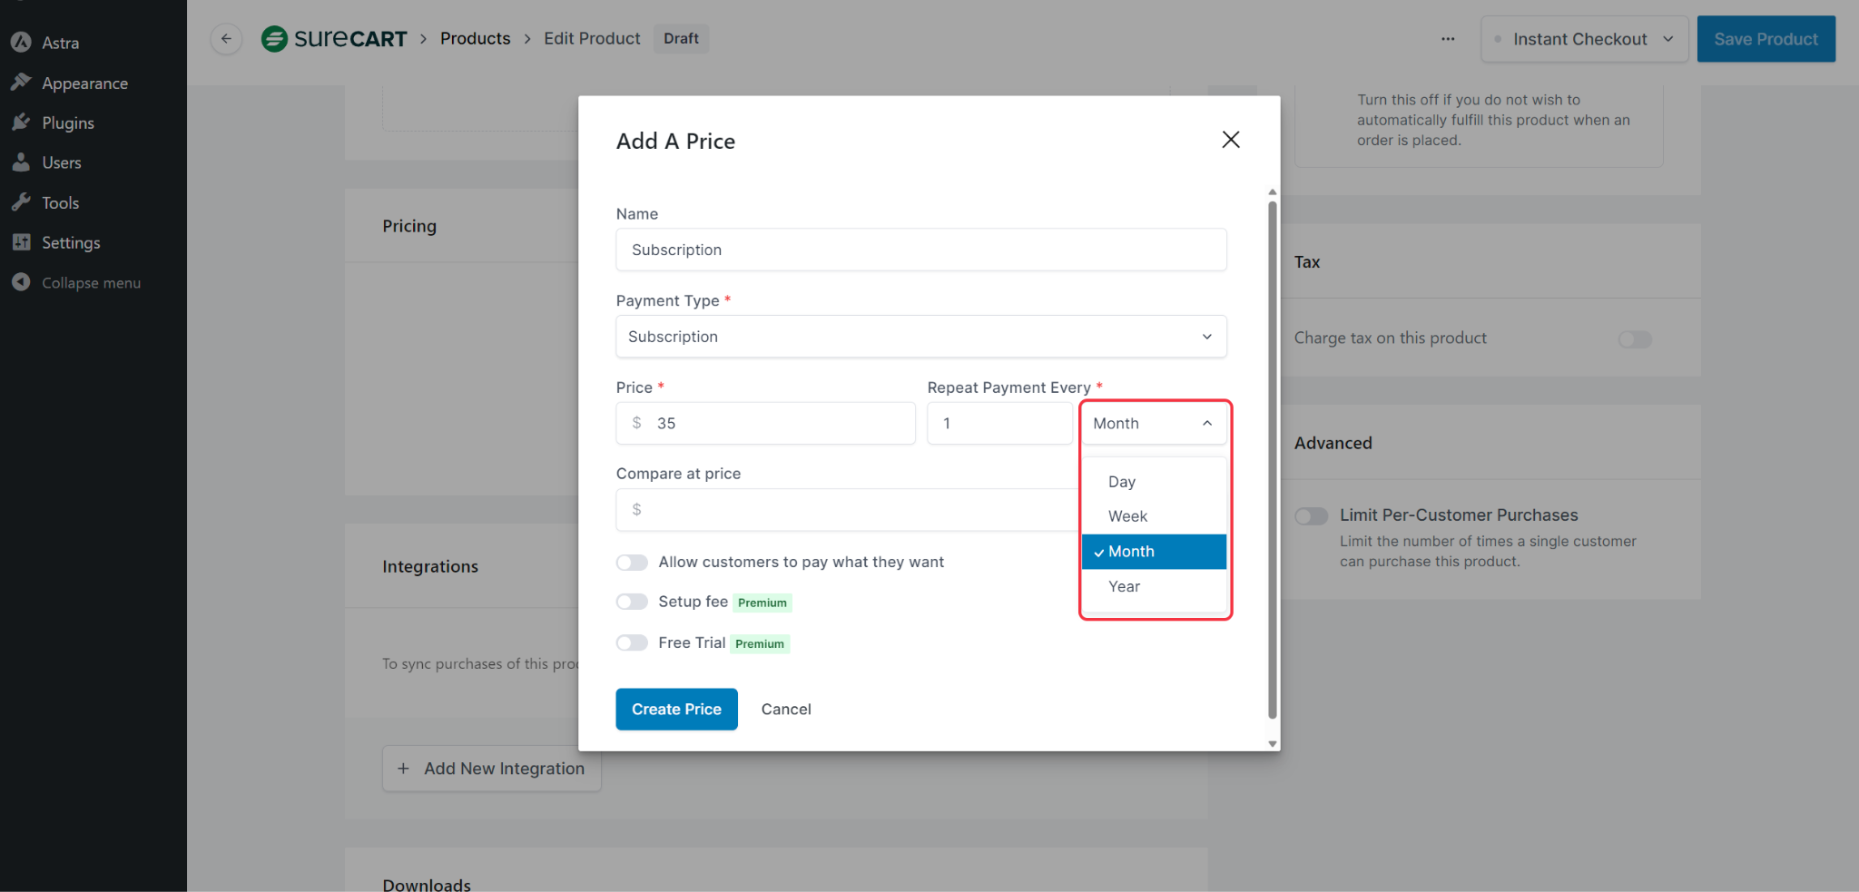Click dialog scrollbar up arrow

(x=1273, y=192)
